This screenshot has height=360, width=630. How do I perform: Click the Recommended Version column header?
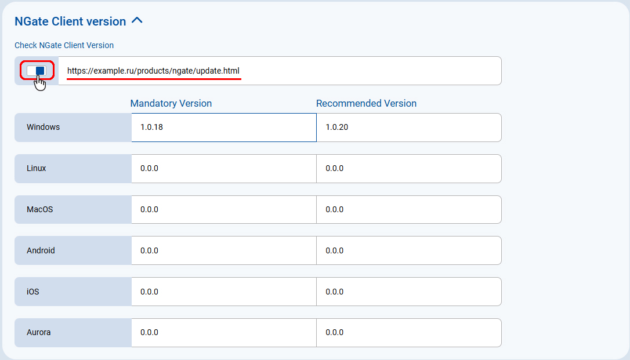click(x=366, y=104)
